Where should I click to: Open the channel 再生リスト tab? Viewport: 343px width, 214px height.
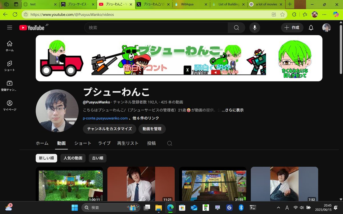[x=128, y=143]
